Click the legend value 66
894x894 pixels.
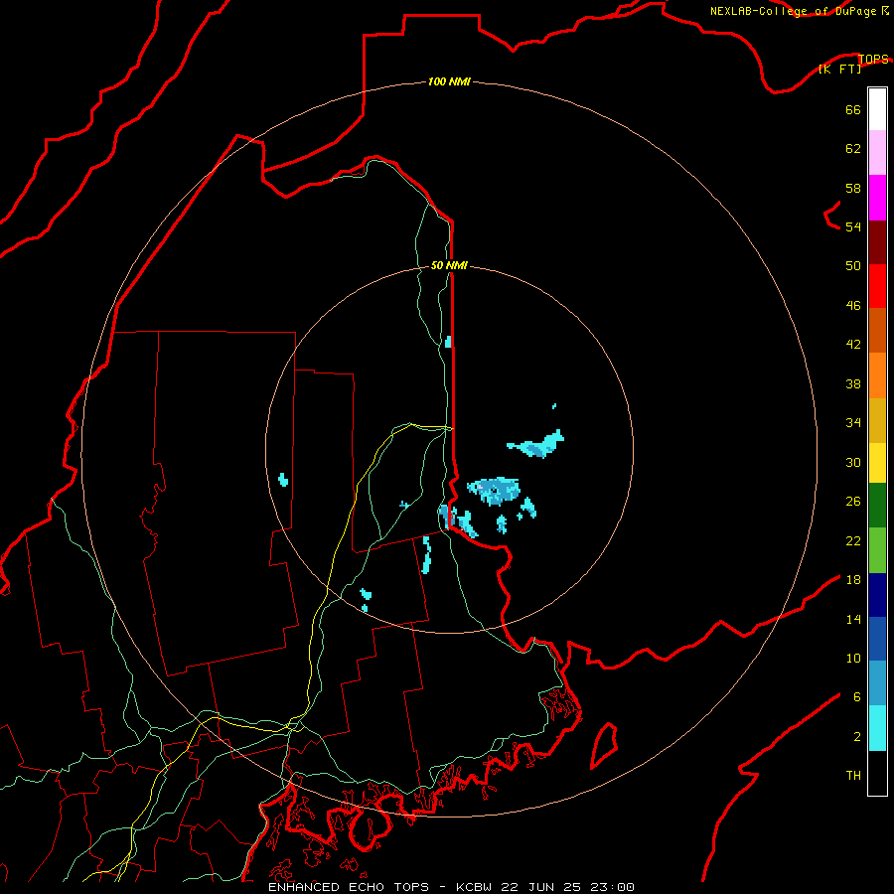click(853, 109)
